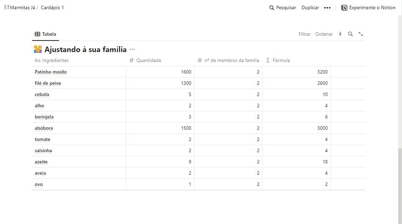Open the table in full-page expand icon
Viewport: 402px width, 224px height.
[361, 34]
